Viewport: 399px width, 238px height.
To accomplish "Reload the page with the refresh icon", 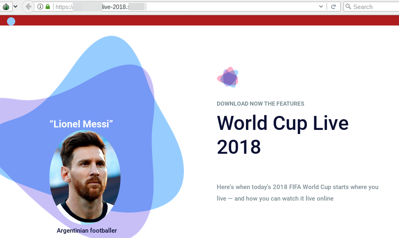I will coord(333,7).
